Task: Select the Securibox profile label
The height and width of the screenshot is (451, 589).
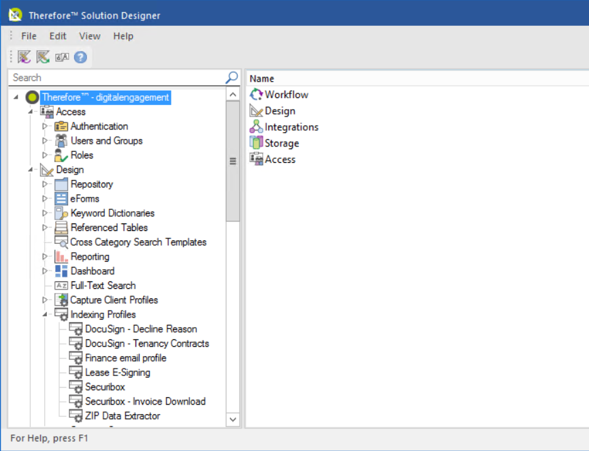Action: pos(105,387)
